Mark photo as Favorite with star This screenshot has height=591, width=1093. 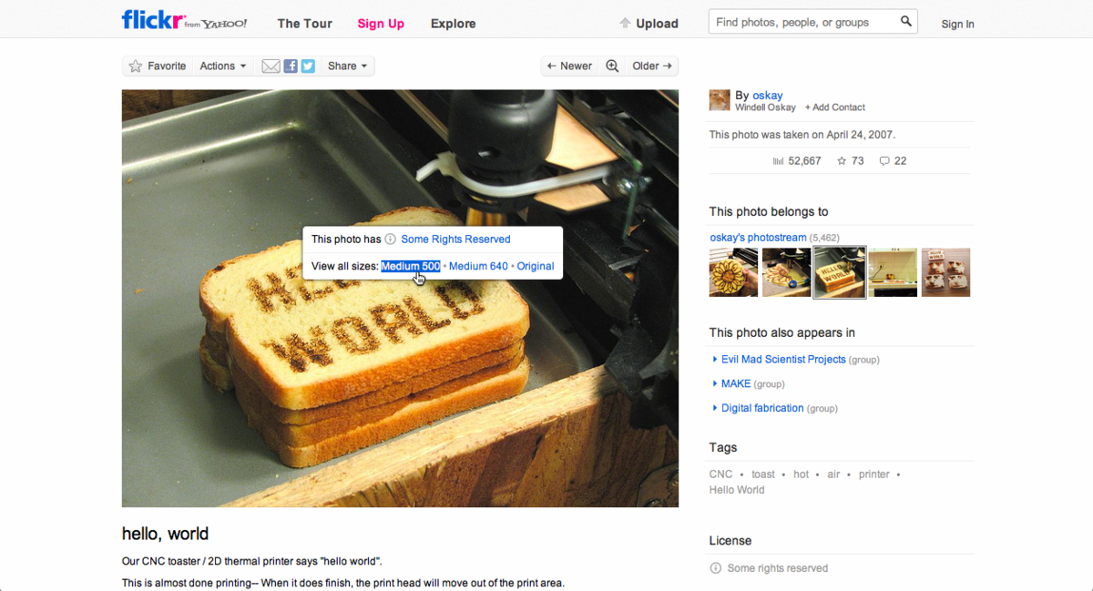click(158, 66)
